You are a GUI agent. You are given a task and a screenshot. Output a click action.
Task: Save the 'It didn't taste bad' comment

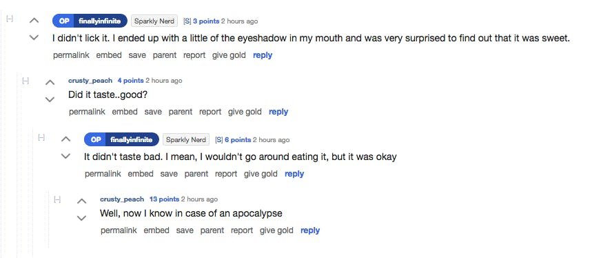(x=169, y=174)
